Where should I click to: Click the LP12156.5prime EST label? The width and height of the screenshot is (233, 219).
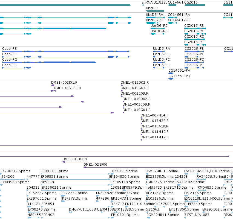tap(198, 193)
